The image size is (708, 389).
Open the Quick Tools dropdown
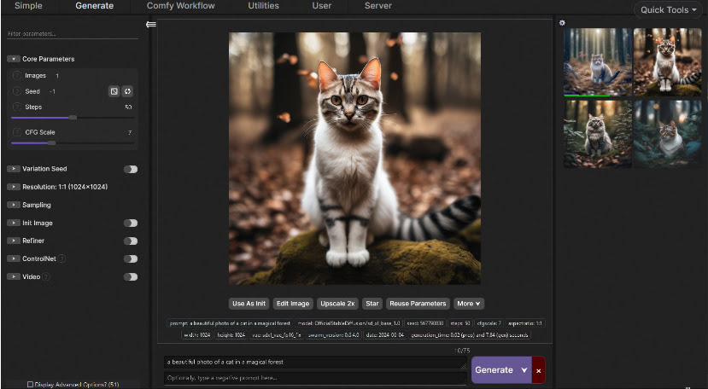(x=670, y=10)
